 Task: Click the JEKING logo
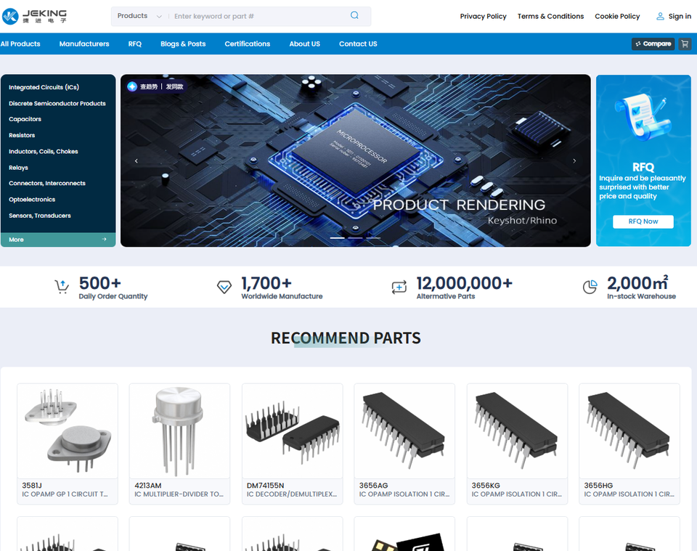[x=35, y=16]
